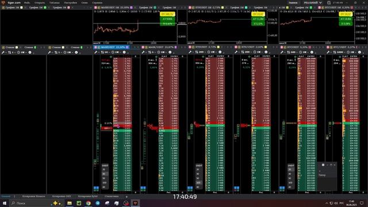Switch to the BTCUSDT 1M chart tab
The height and width of the screenshot is (207, 368).
tap(336, 7)
